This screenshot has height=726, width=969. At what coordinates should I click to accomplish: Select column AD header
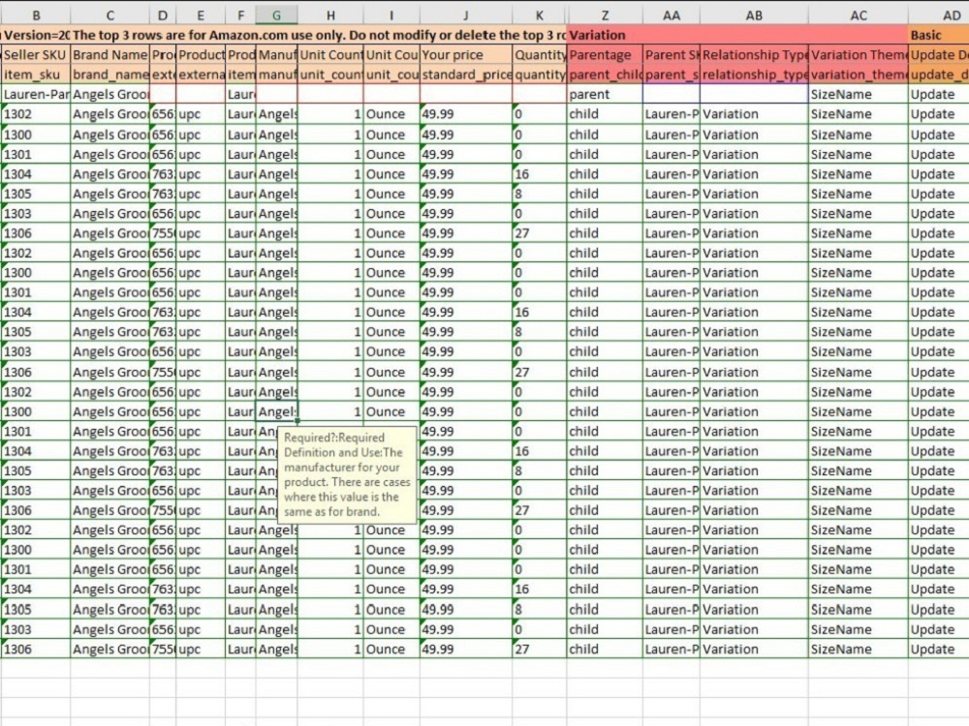point(939,15)
